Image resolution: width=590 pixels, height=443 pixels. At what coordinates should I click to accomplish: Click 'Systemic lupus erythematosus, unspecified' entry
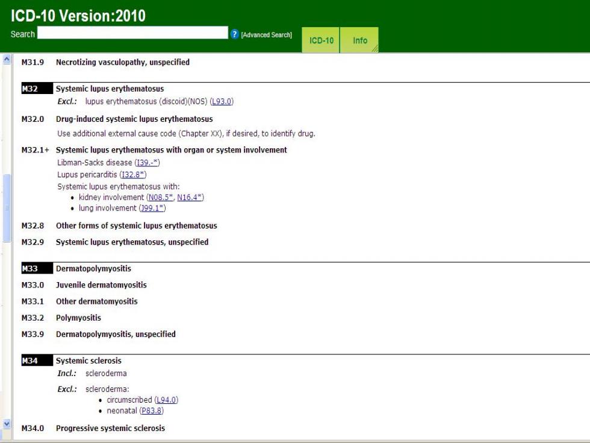click(132, 242)
